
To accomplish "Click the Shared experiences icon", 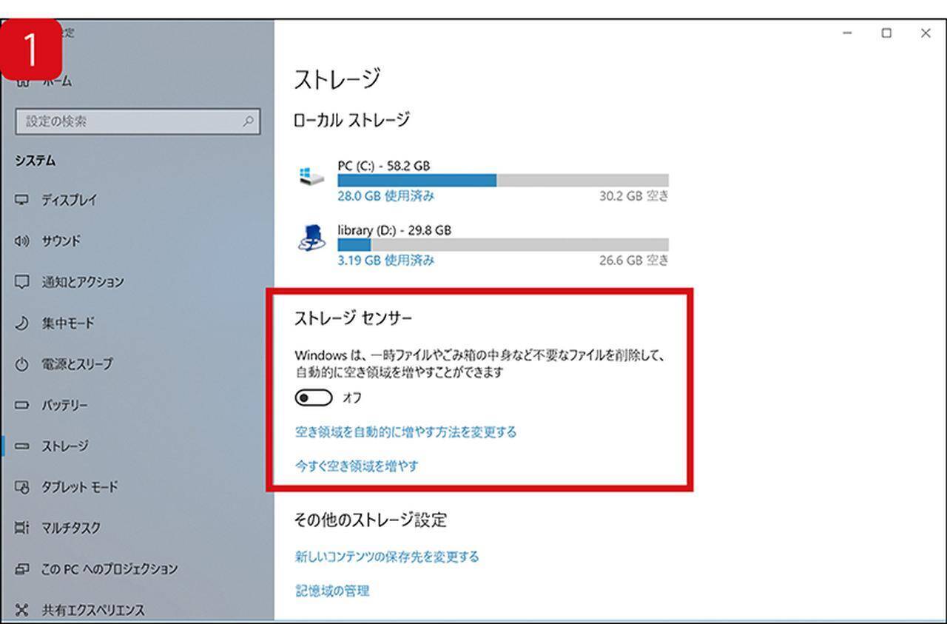I will click(x=21, y=610).
